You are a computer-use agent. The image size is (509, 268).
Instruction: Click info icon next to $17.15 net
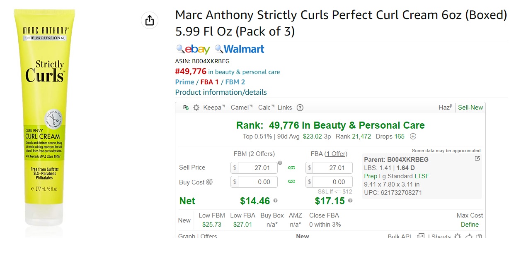click(x=350, y=201)
